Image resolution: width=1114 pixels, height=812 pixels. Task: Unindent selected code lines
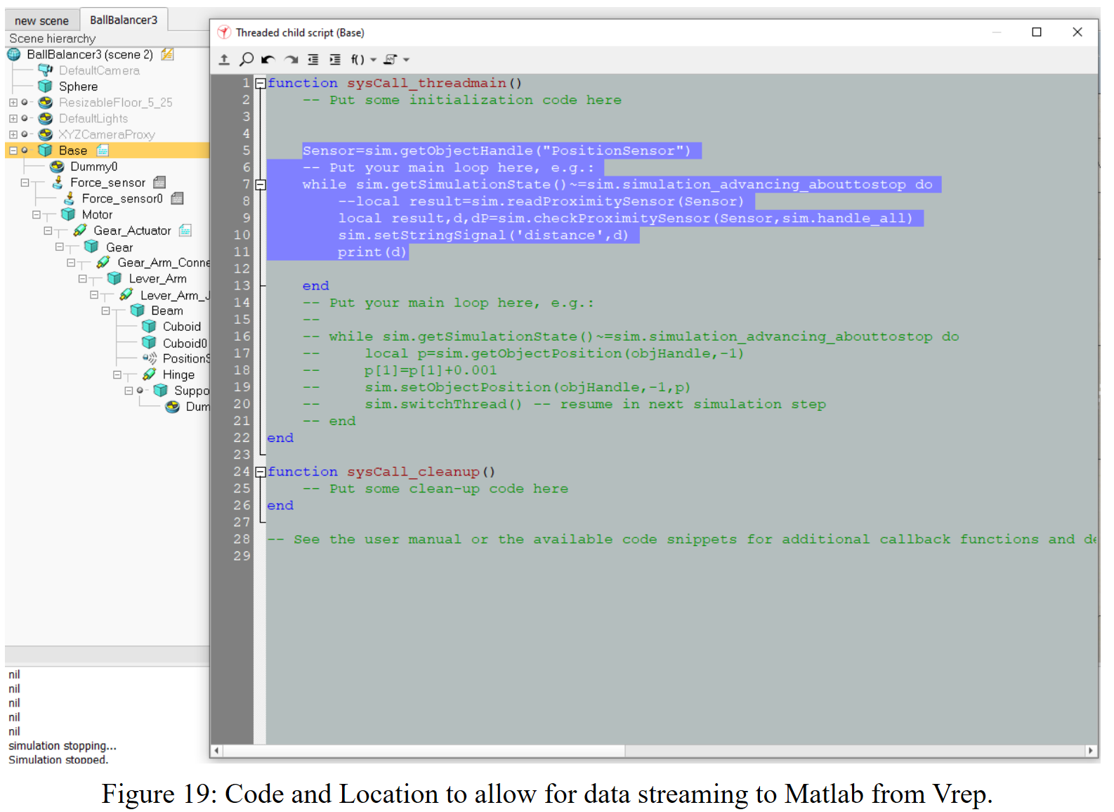click(313, 60)
